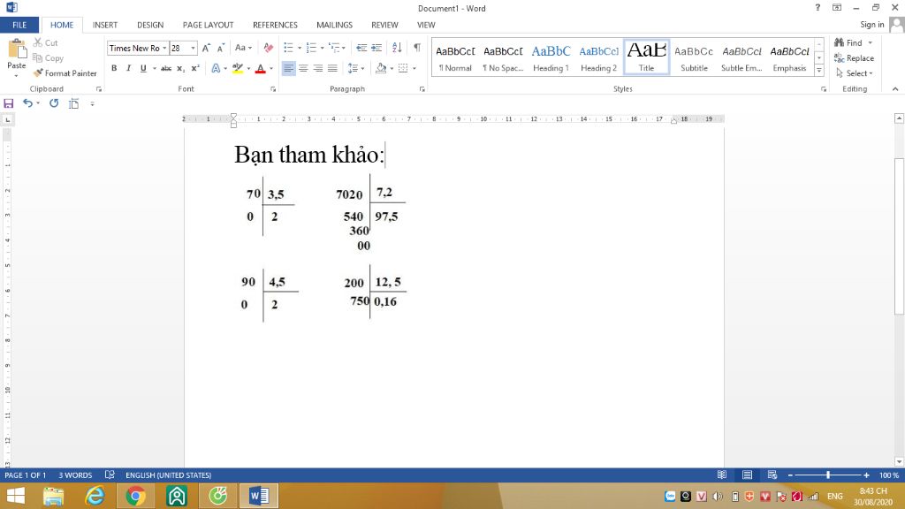Toggle Bold formatting
This screenshot has height=509, width=905.
[114, 68]
